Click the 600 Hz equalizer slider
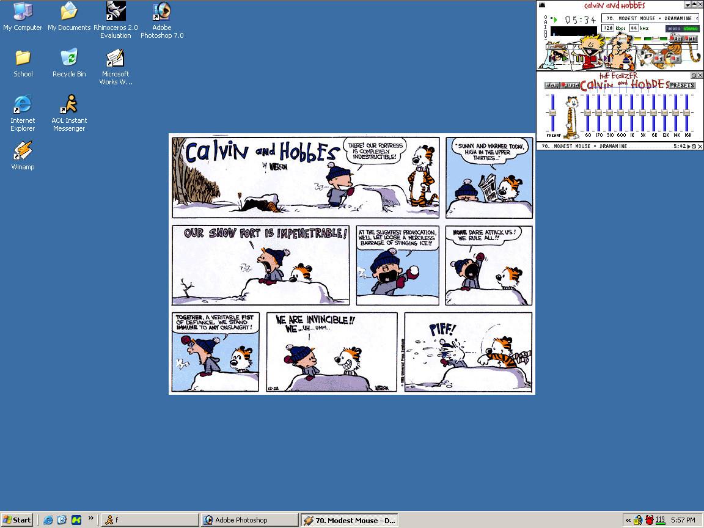This screenshot has width=704, height=528. [x=621, y=112]
